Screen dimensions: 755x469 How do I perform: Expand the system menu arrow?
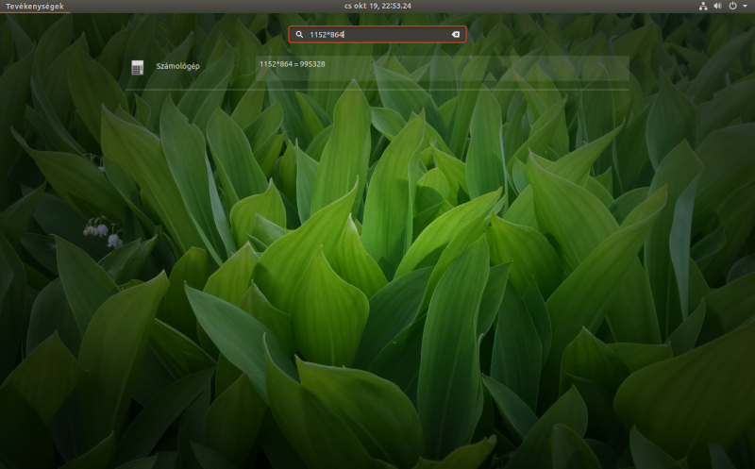tap(745, 6)
